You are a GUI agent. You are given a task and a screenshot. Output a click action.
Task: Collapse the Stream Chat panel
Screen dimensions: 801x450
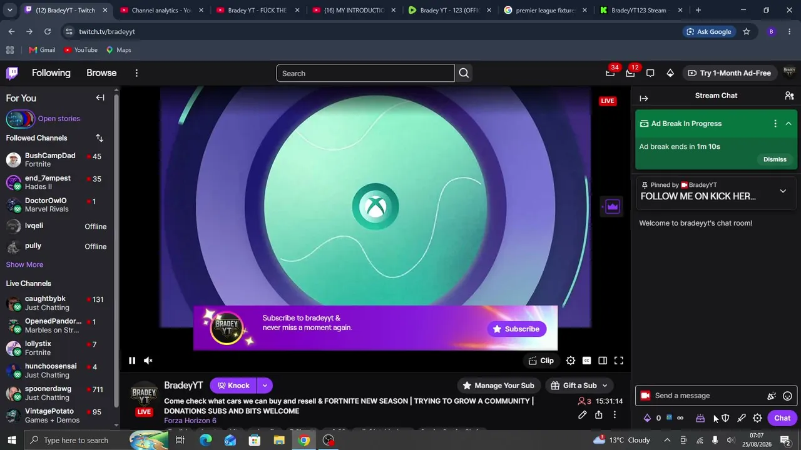tap(644, 98)
